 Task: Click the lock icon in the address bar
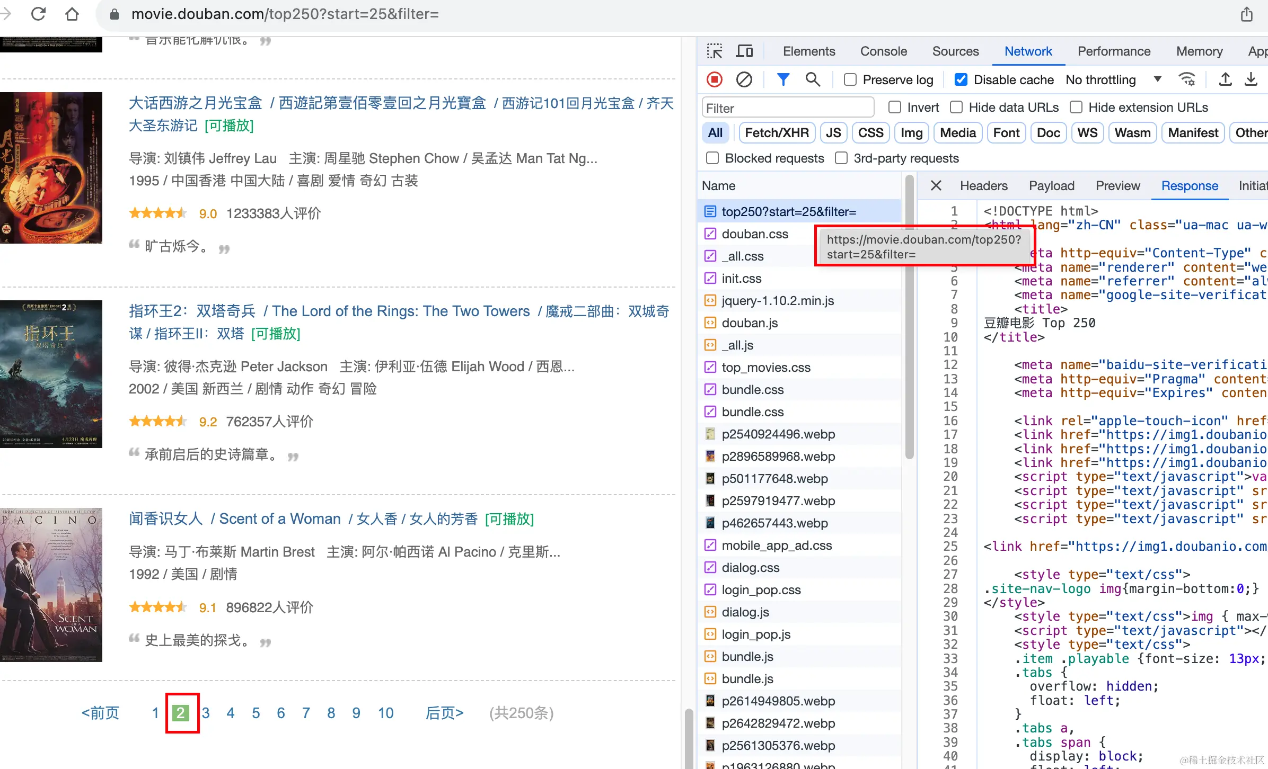click(x=114, y=14)
